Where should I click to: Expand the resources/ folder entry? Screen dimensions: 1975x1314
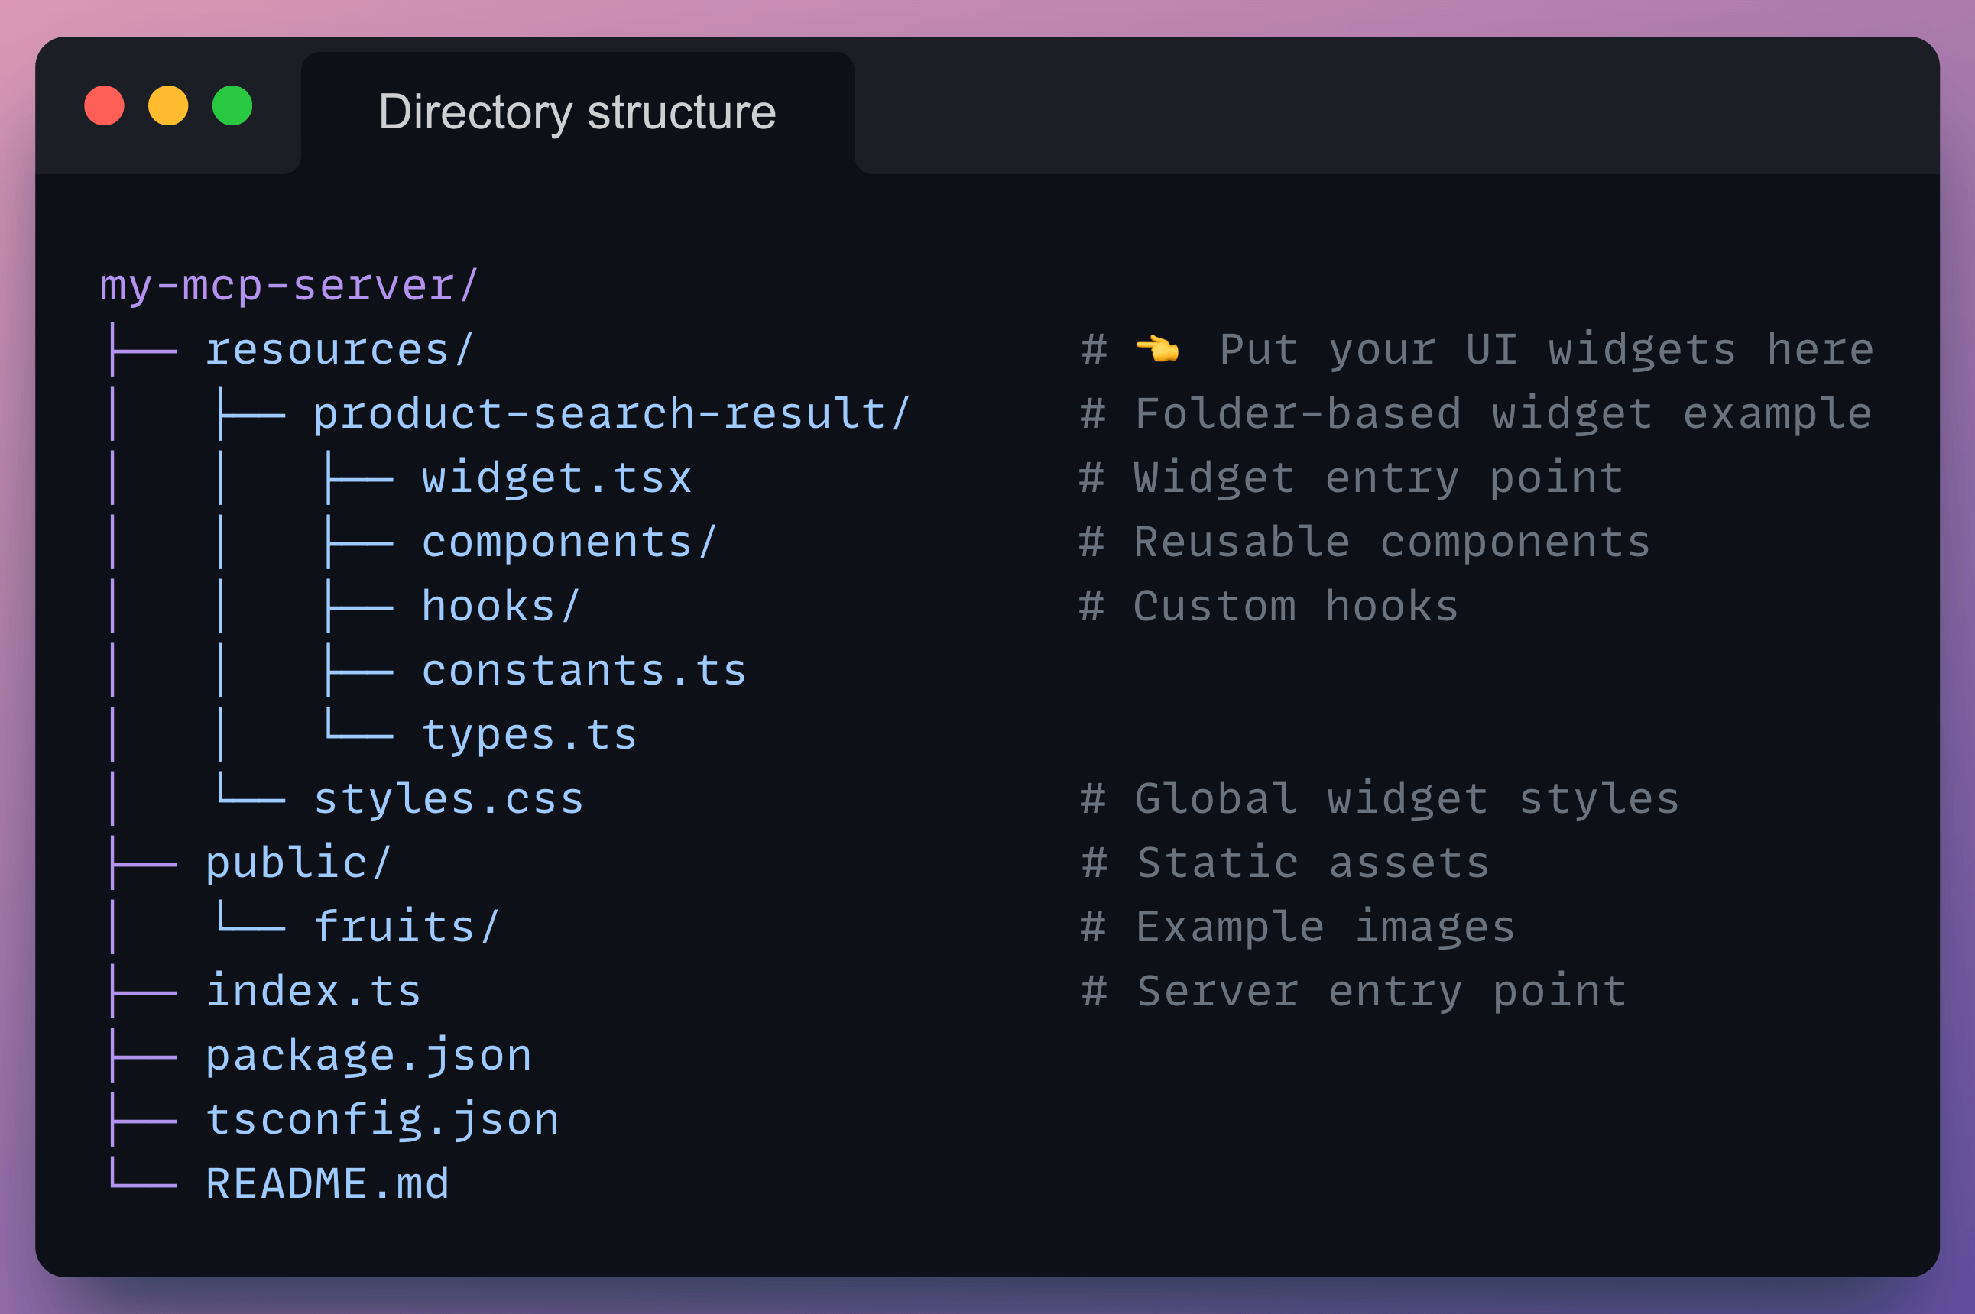[339, 349]
